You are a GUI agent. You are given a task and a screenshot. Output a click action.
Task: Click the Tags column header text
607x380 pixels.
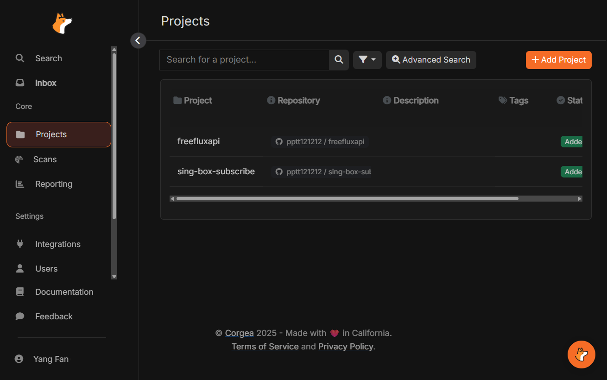[519, 101]
